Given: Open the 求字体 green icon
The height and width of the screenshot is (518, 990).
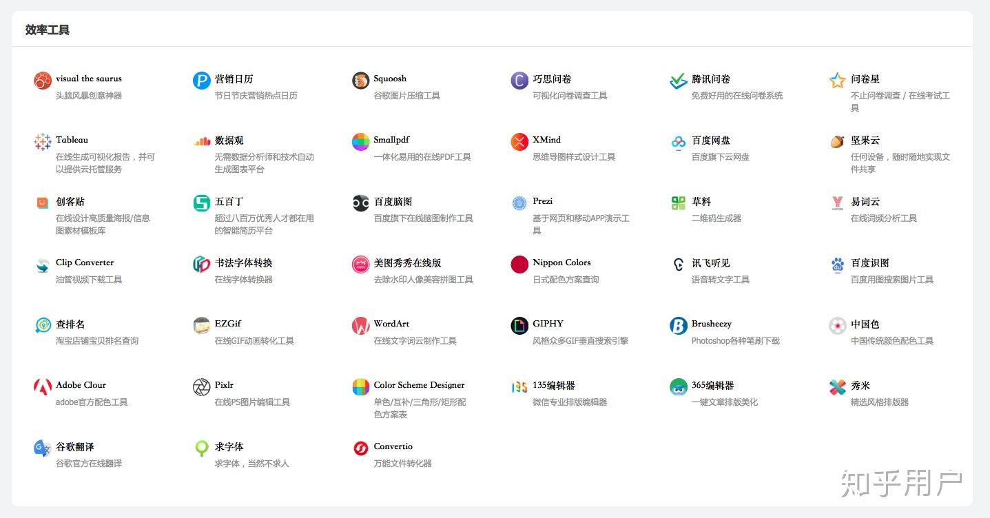Looking at the screenshot, I should [201, 448].
